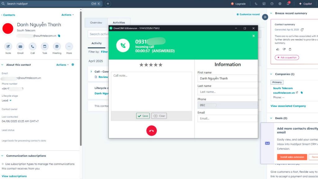Hang up with the red end call button
The image size is (318, 179).
point(152,131)
